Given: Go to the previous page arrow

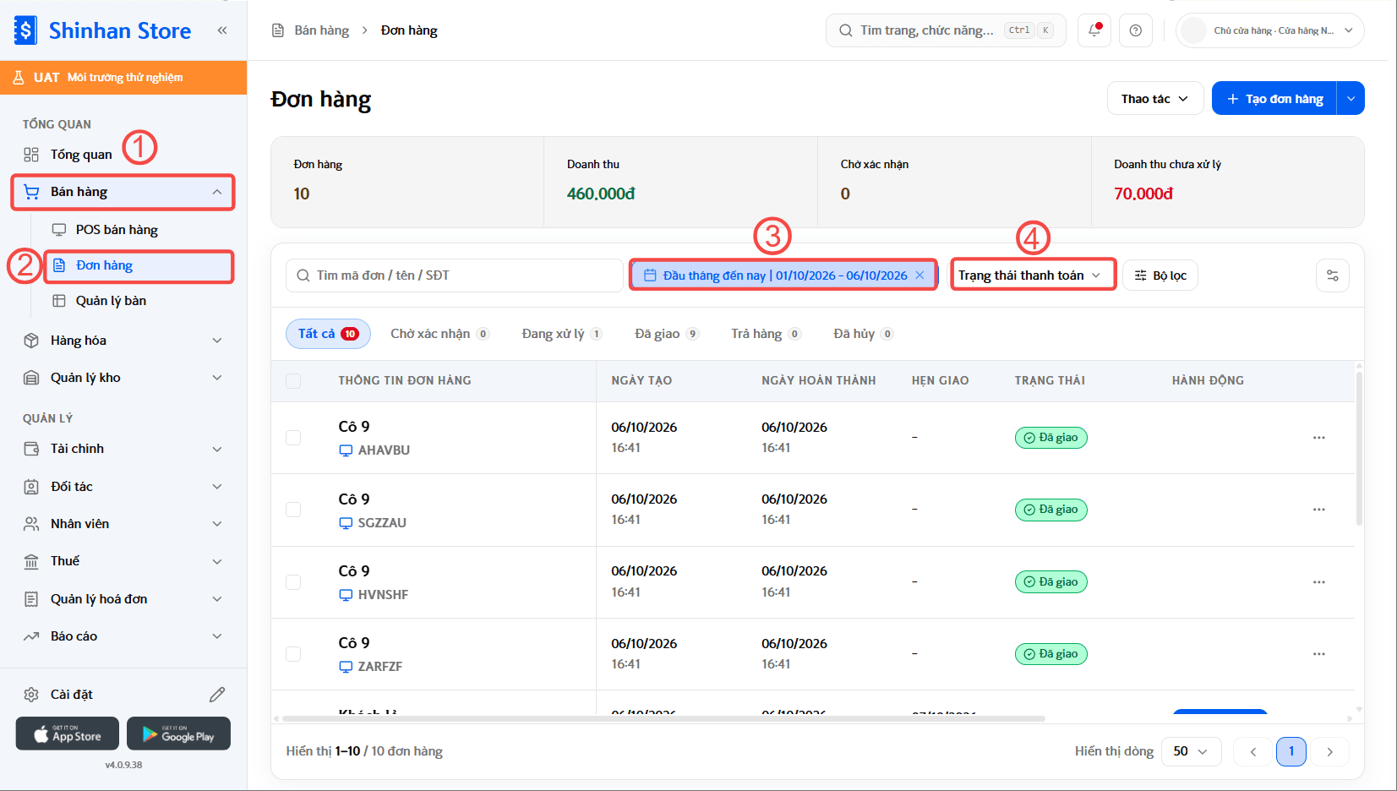Looking at the screenshot, I should point(1253,751).
